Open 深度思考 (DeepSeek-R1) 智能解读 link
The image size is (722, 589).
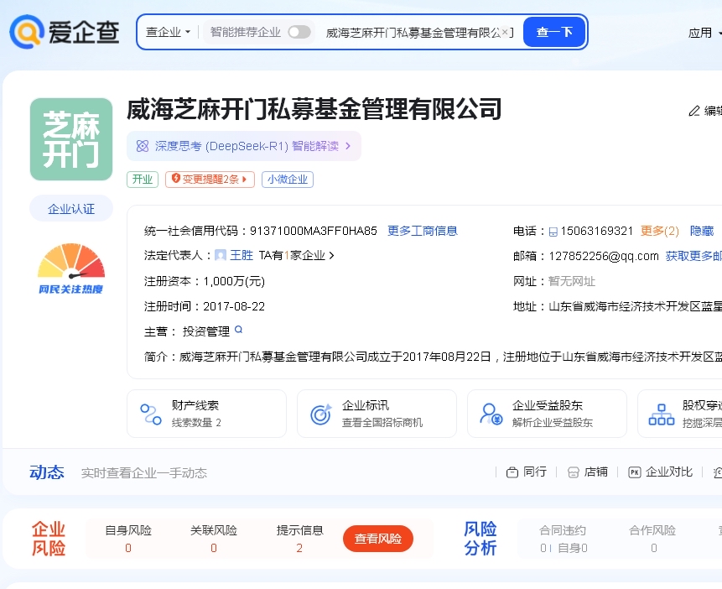(244, 146)
